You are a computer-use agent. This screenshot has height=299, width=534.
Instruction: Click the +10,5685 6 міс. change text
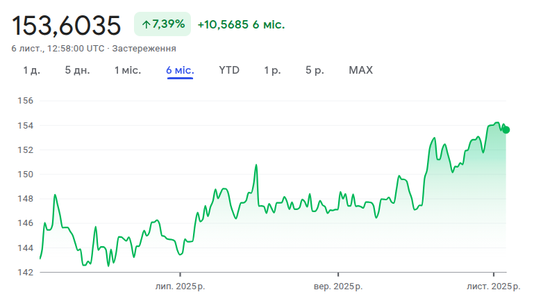pos(241,25)
